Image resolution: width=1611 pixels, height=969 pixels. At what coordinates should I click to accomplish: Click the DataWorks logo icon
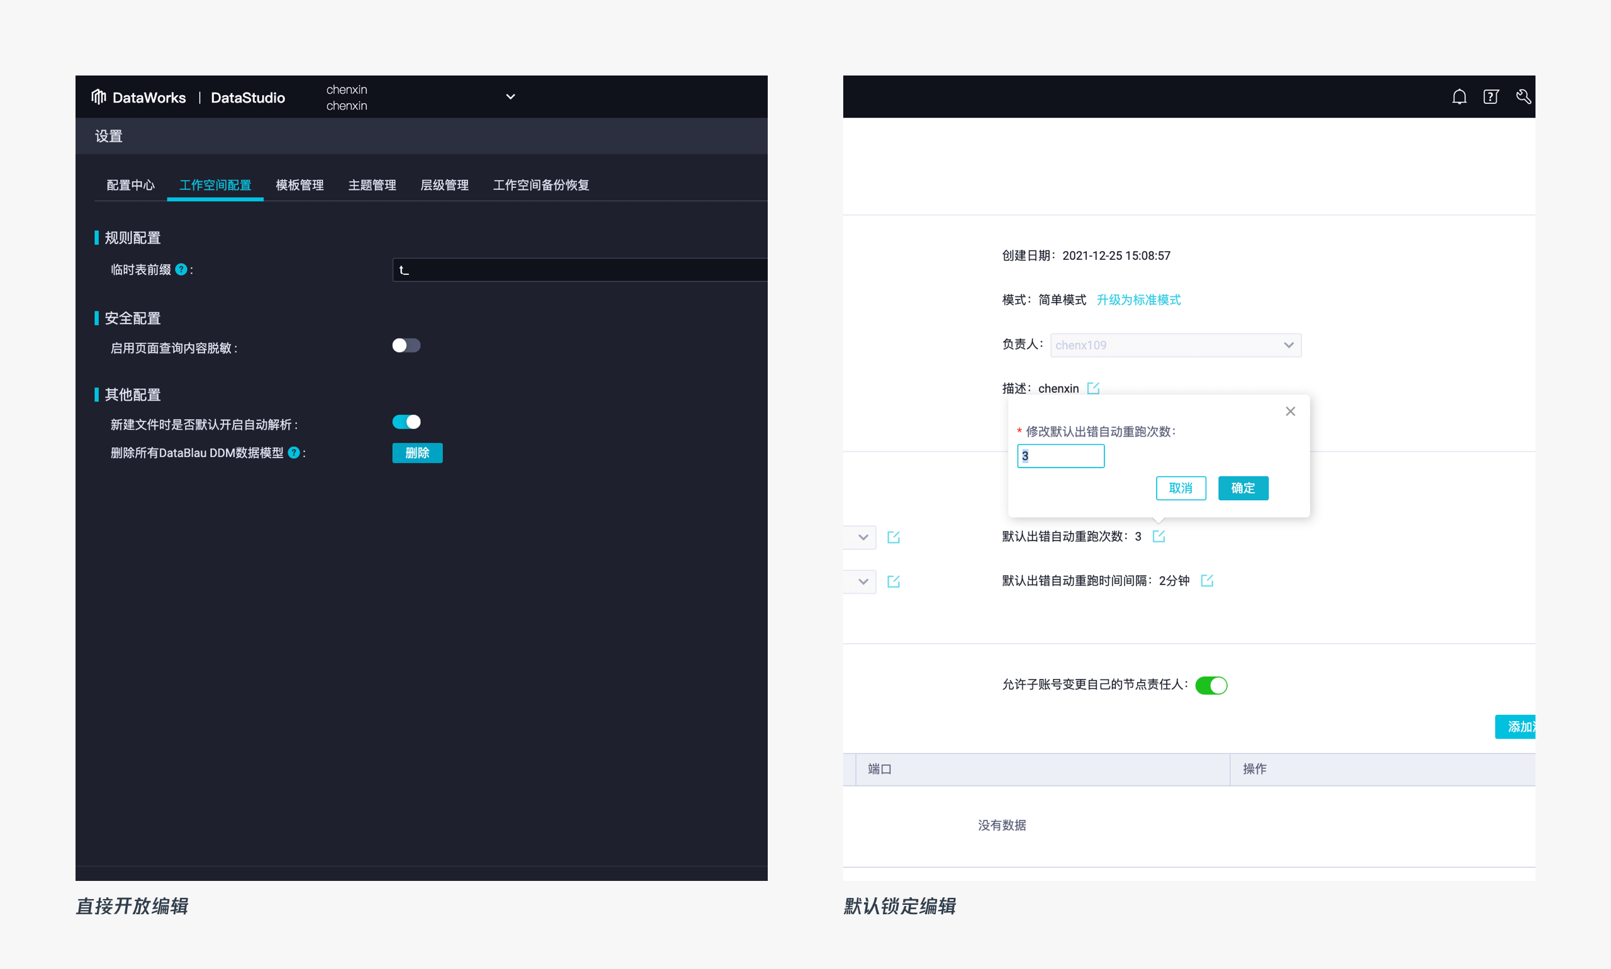point(99,98)
